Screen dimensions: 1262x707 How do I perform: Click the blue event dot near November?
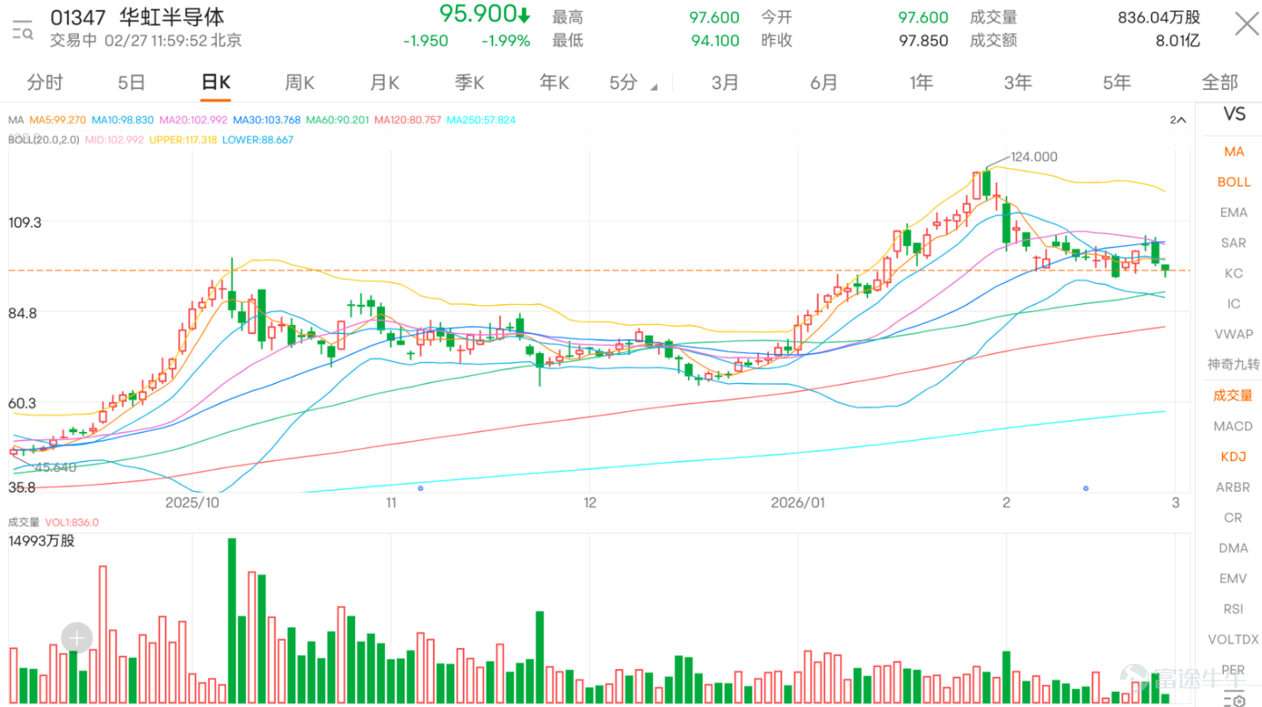point(420,489)
